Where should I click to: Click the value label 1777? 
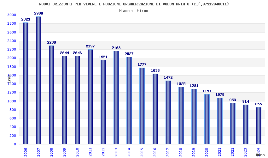(x=142, y=64)
